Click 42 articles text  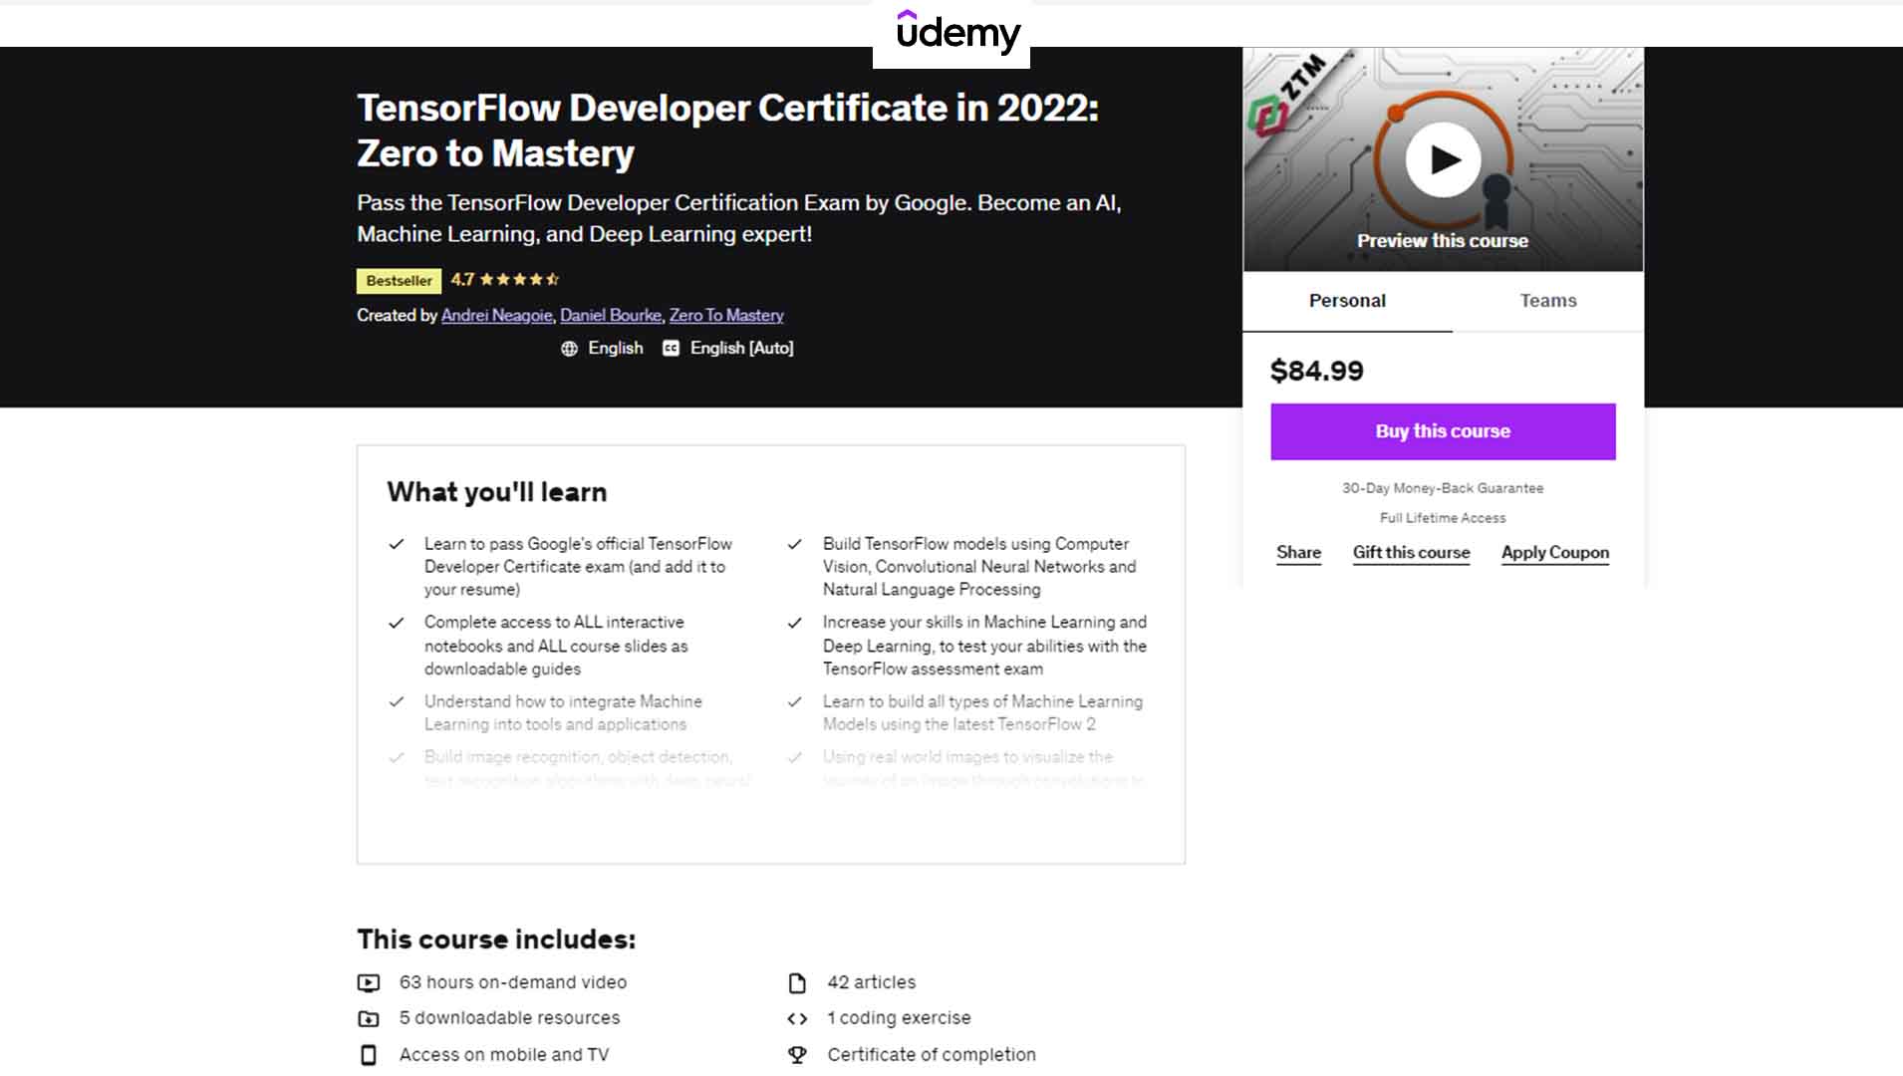tap(871, 982)
